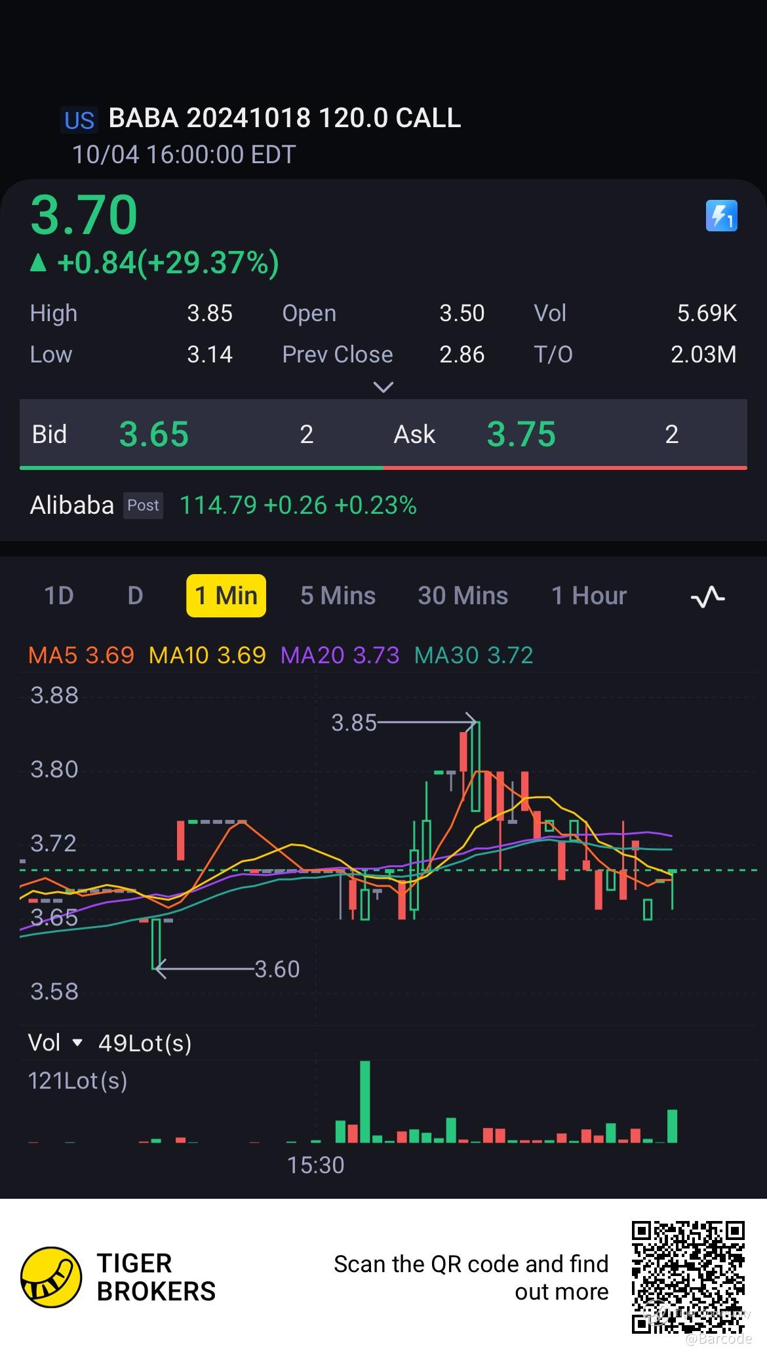This screenshot has height=1356, width=767.
Task: Open the Vol indicator dropdown arrow
Action: 77,1043
